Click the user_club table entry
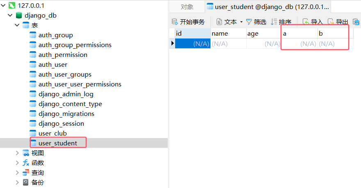The height and width of the screenshot is (188, 361). point(53,134)
